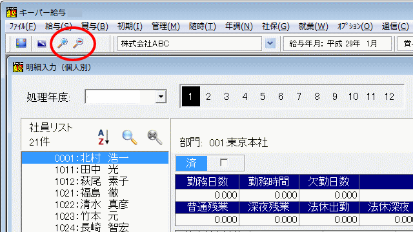Click the 法休深夜 value field
Viewport: 413px width, 232px height.
[386, 220]
